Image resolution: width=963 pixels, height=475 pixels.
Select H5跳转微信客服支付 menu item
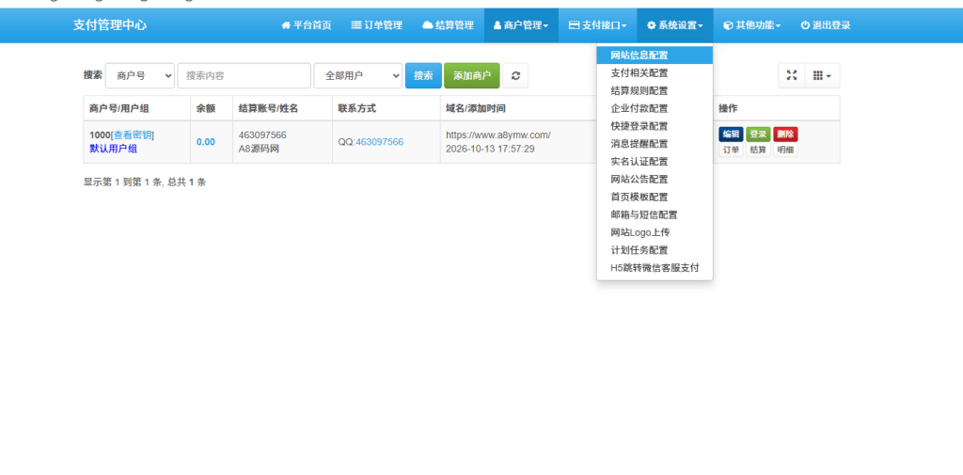point(655,268)
